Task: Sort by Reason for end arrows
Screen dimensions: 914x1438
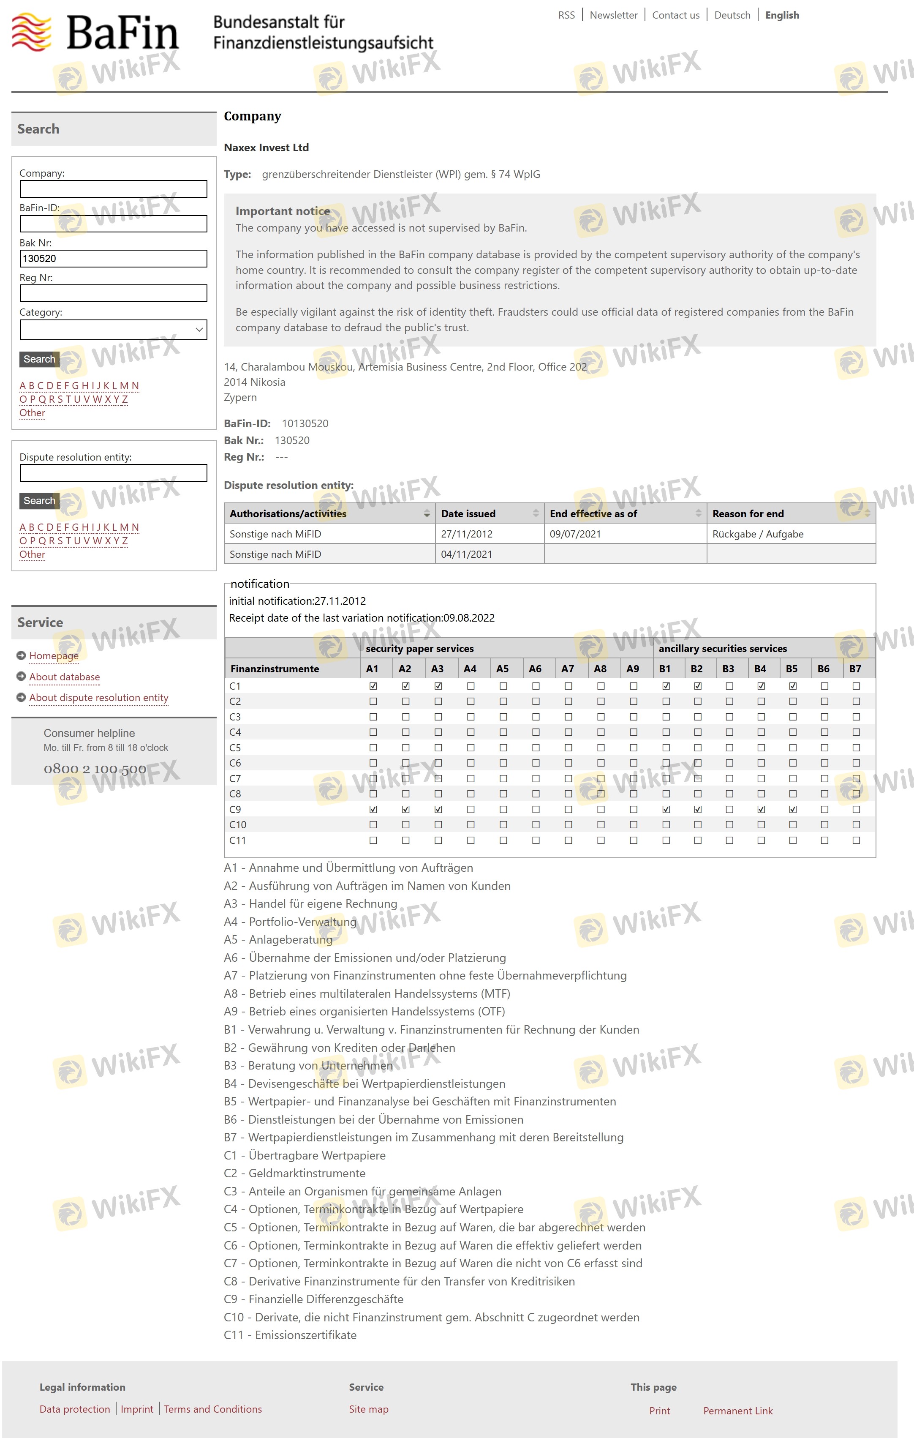Action: click(867, 513)
